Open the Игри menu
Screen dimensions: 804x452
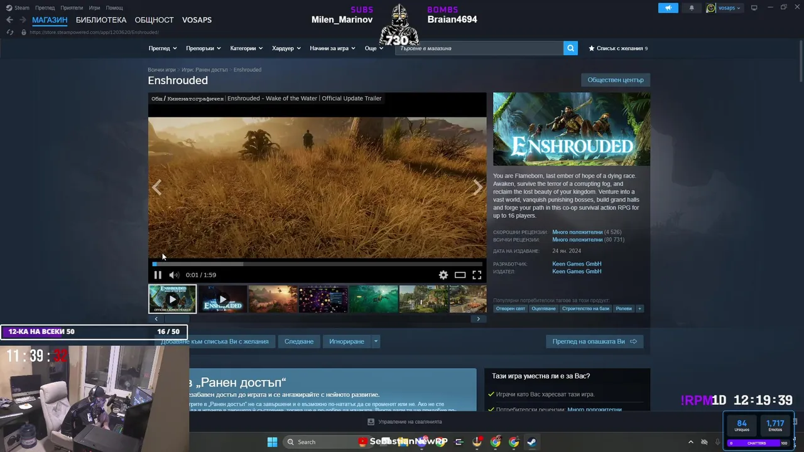tap(94, 8)
